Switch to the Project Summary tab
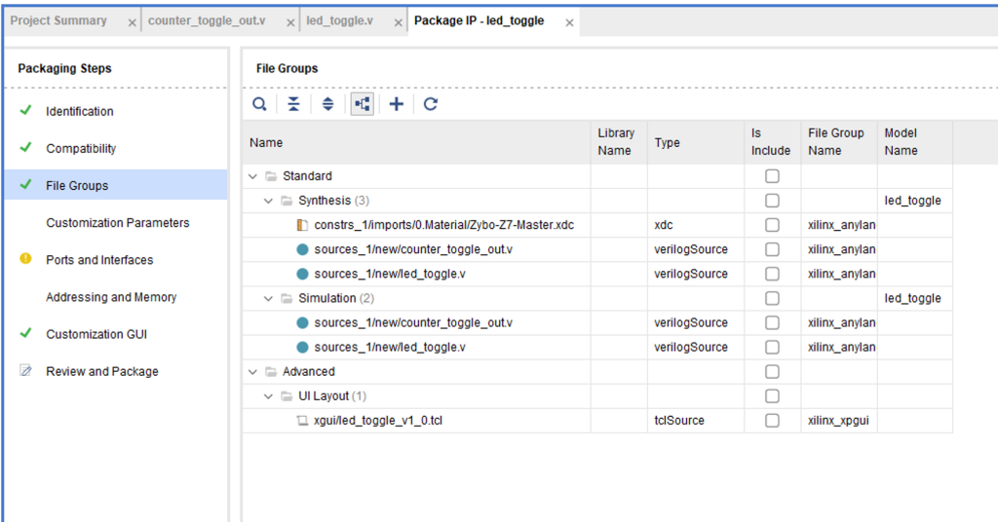998x522 pixels. [58, 21]
